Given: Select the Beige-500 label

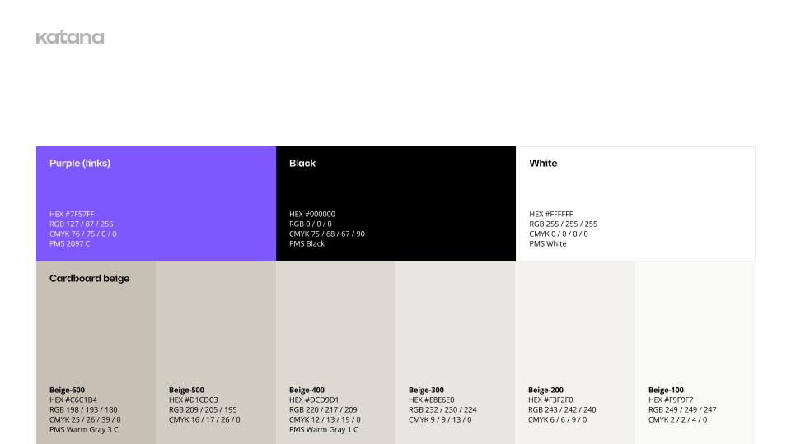Looking at the screenshot, I should 186,391.
